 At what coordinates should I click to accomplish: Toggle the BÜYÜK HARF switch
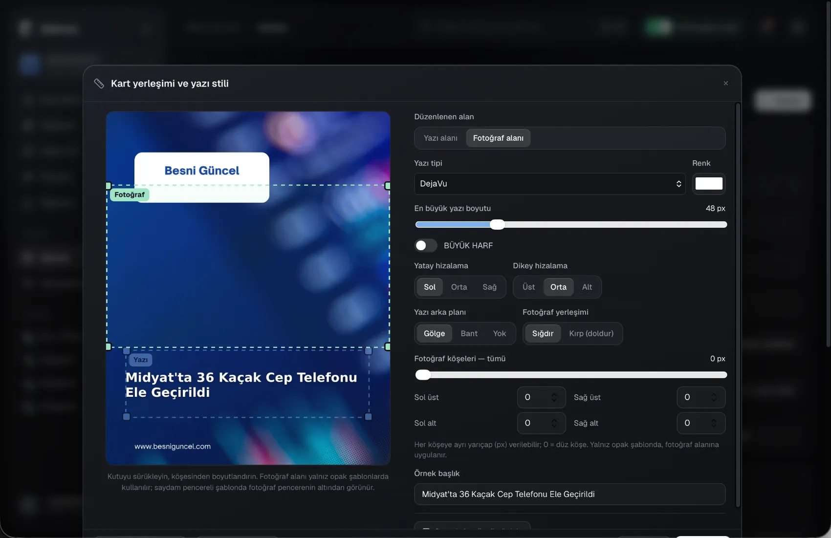point(426,245)
